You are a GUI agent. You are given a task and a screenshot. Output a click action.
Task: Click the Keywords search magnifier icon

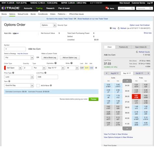(150, 8)
